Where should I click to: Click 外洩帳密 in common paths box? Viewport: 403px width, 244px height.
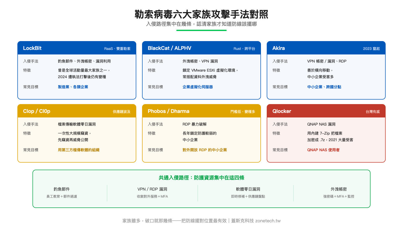[x=339, y=189]
